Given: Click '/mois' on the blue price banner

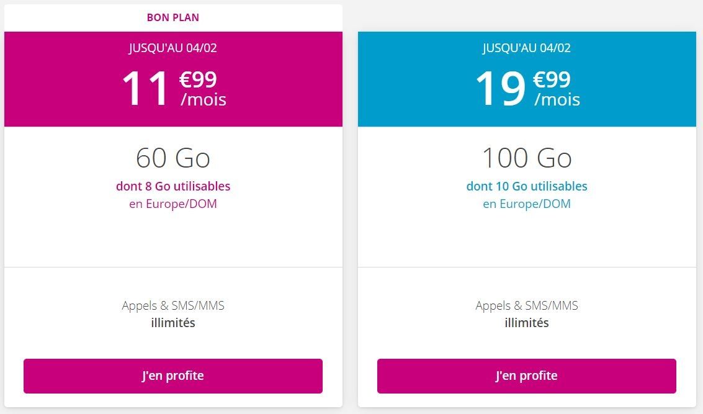Looking at the screenshot, I should click(557, 99).
